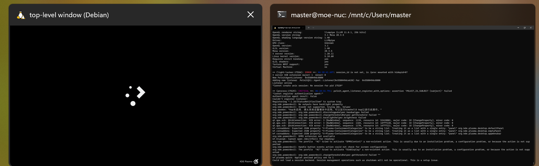Click the KDE Plasma loading spinner logo

[135, 96]
